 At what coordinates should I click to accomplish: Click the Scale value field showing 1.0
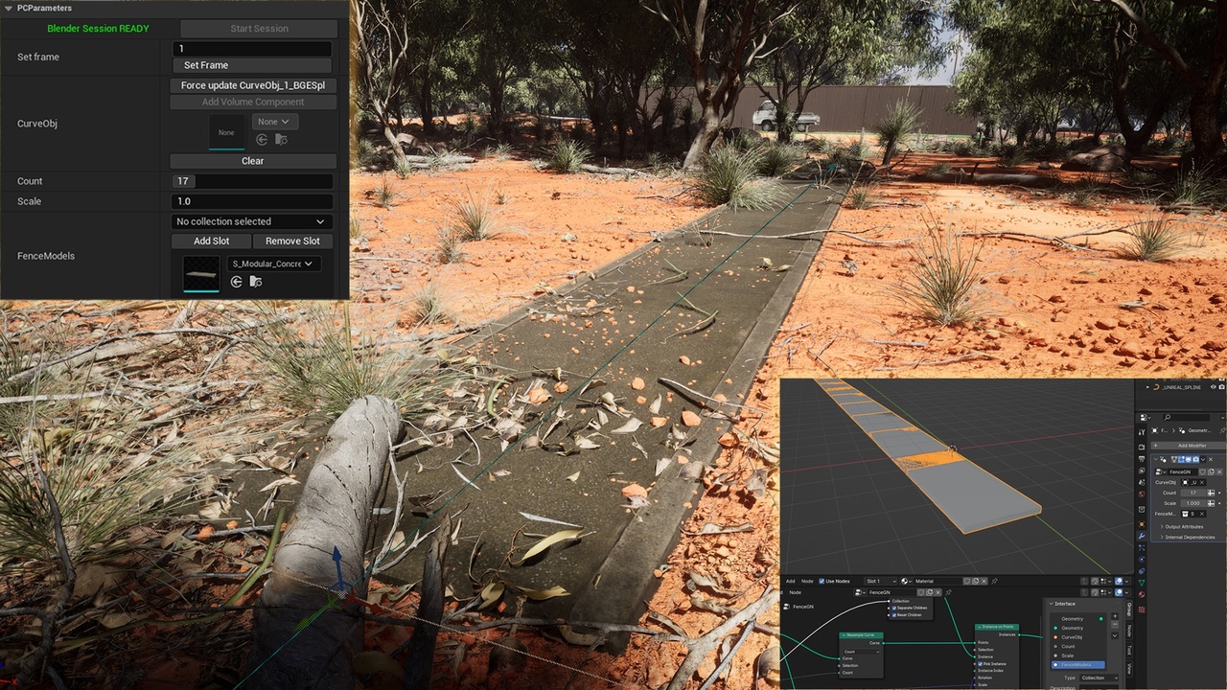point(252,201)
